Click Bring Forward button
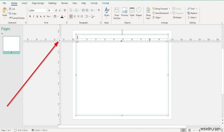The width and height of the screenshot is (224, 132). [x=160, y=9]
